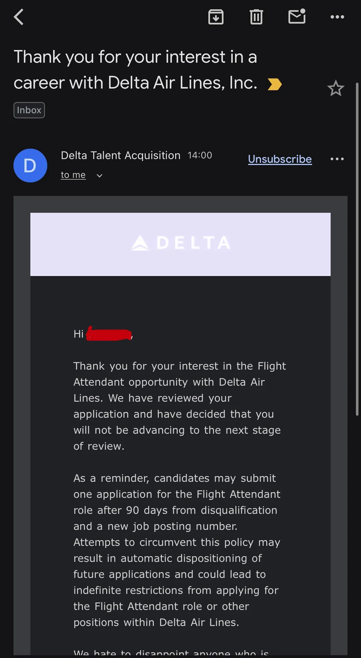Open sender avatar with letter D
This screenshot has width=361, height=658.
tap(30, 166)
